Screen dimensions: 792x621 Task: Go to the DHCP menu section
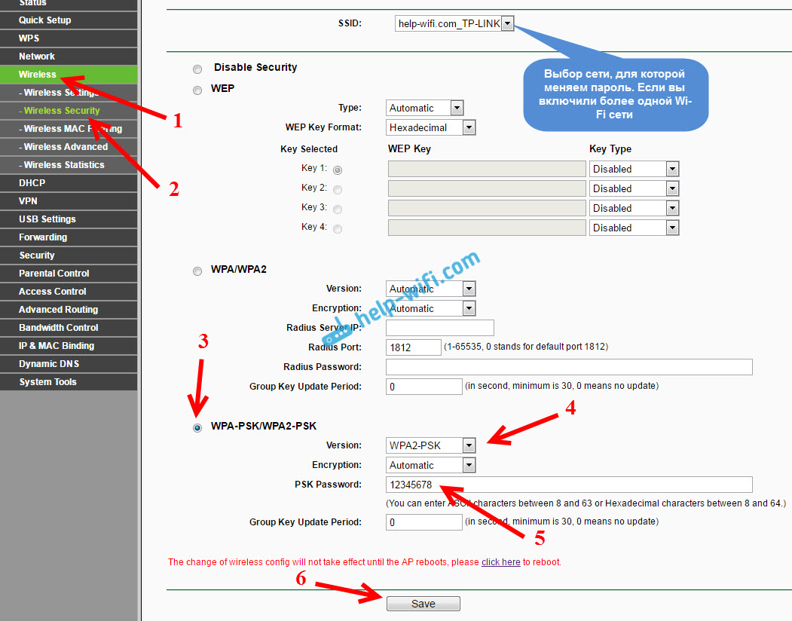[x=32, y=183]
